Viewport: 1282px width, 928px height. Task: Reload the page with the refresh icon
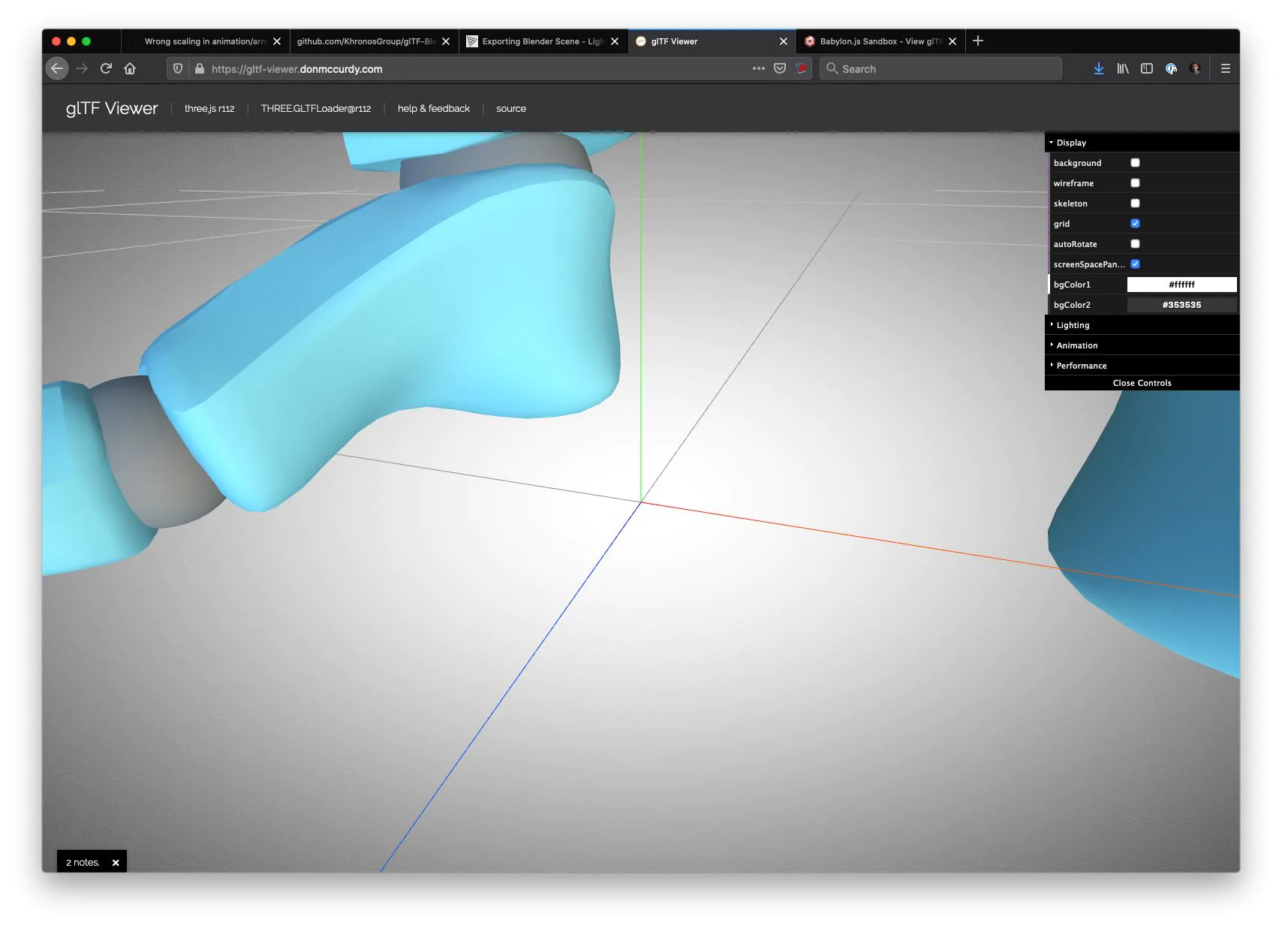point(106,68)
